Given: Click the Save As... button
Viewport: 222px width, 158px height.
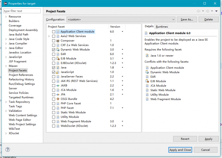Looking at the screenshot, I should 187,20.
